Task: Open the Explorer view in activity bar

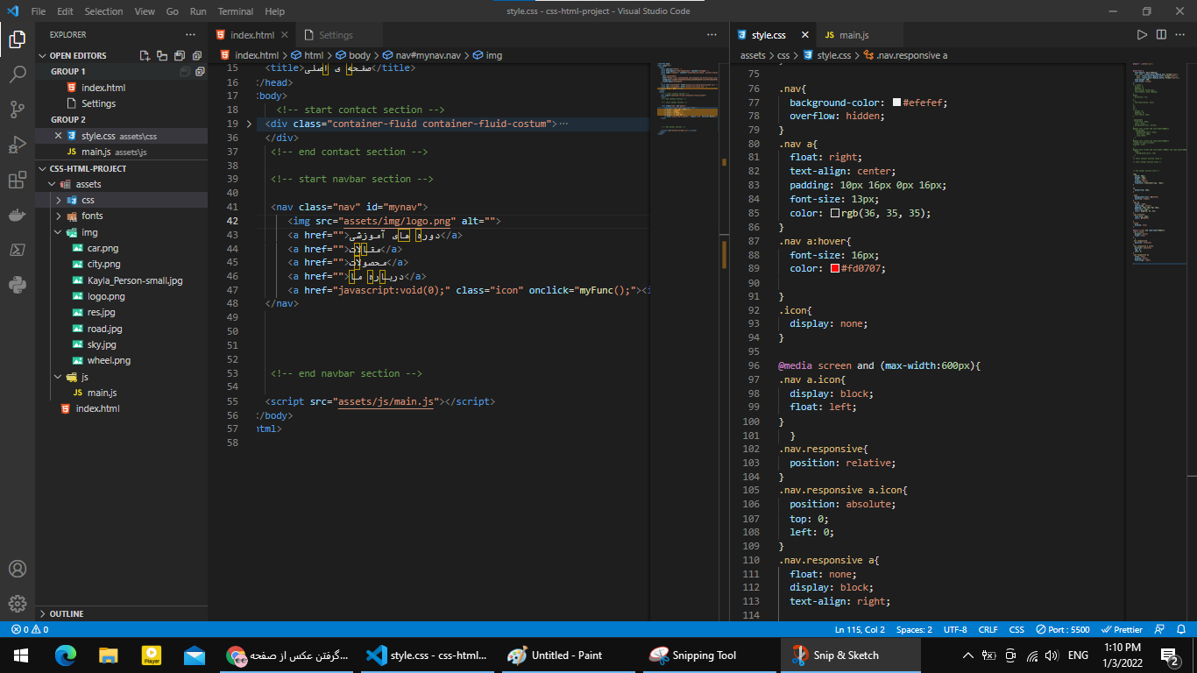Action: (17, 39)
